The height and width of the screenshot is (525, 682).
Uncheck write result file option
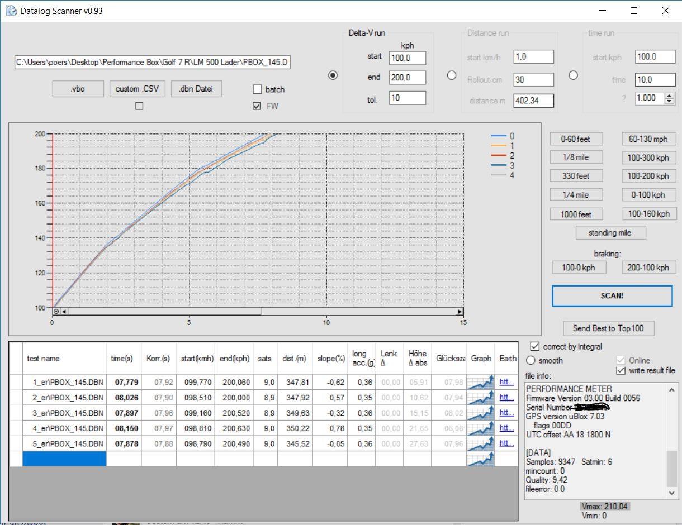click(621, 371)
